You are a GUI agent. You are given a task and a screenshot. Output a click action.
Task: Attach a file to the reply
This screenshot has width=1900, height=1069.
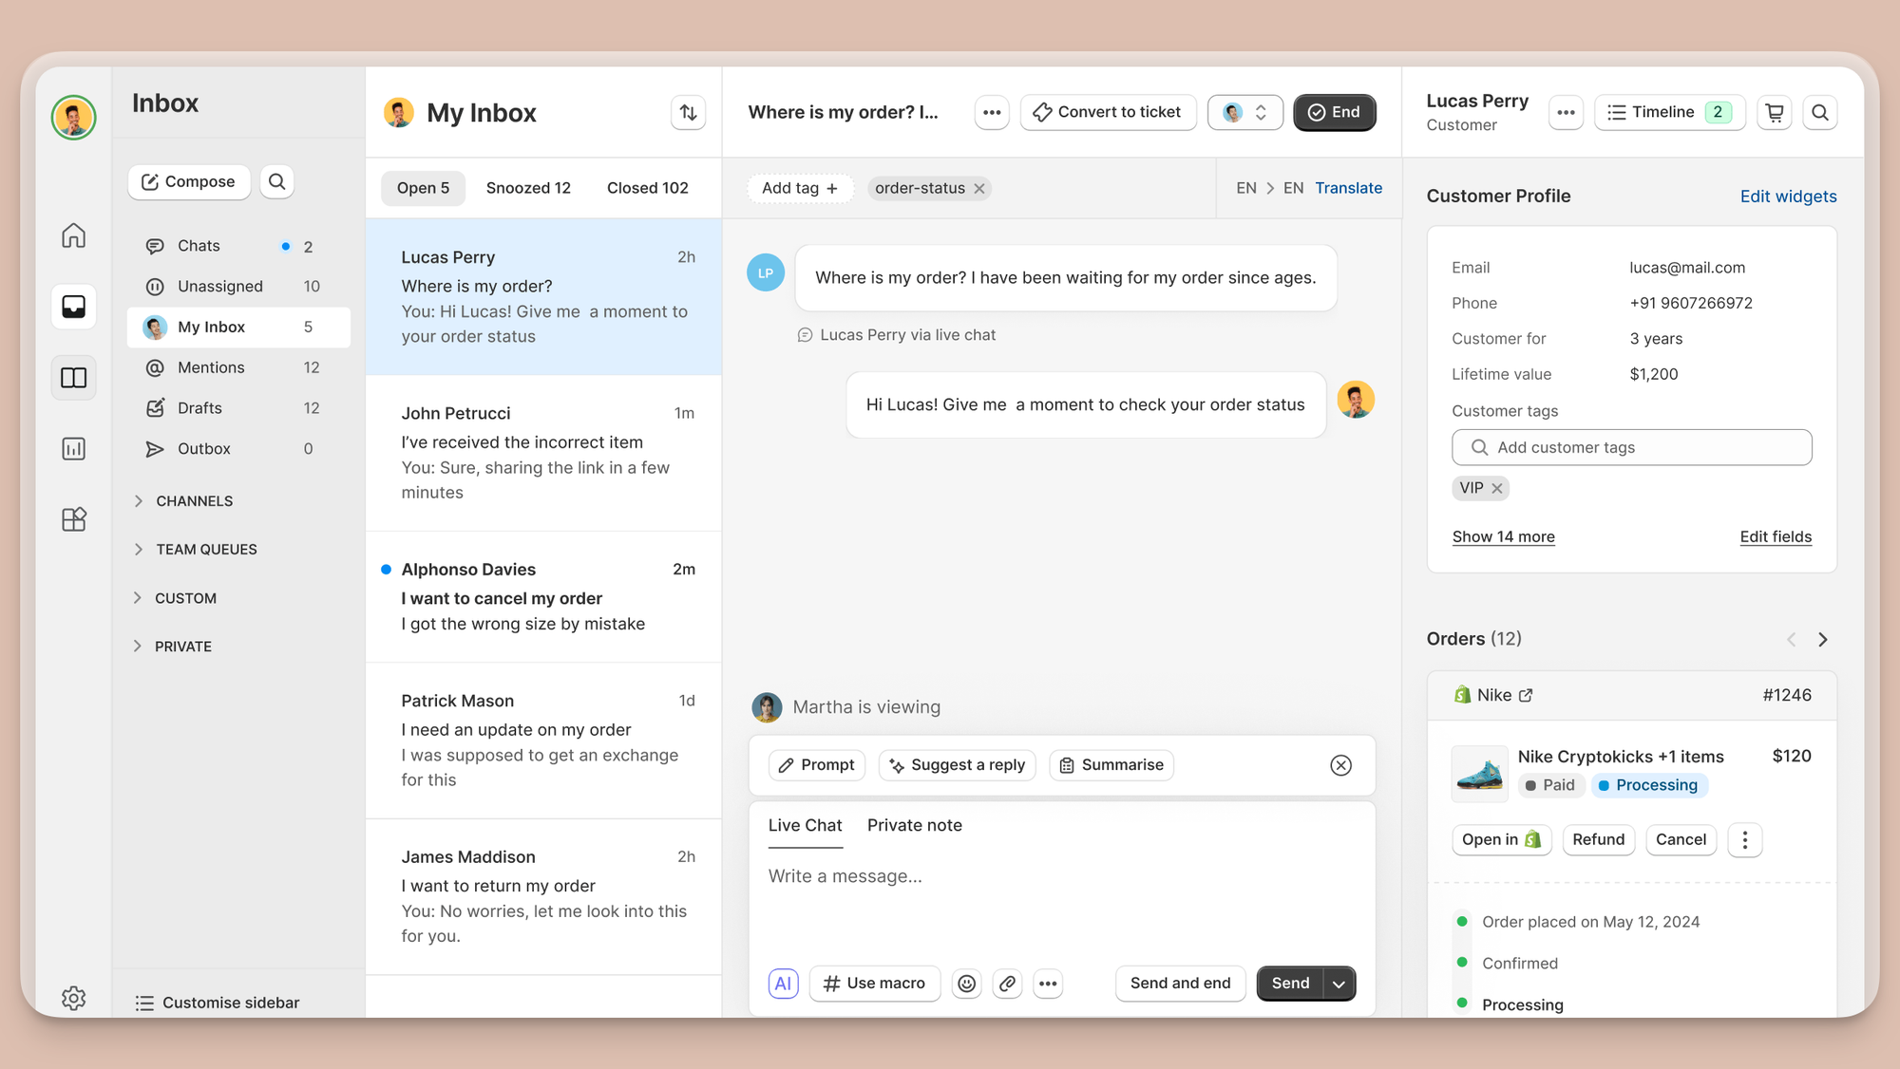click(x=1007, y=983)
